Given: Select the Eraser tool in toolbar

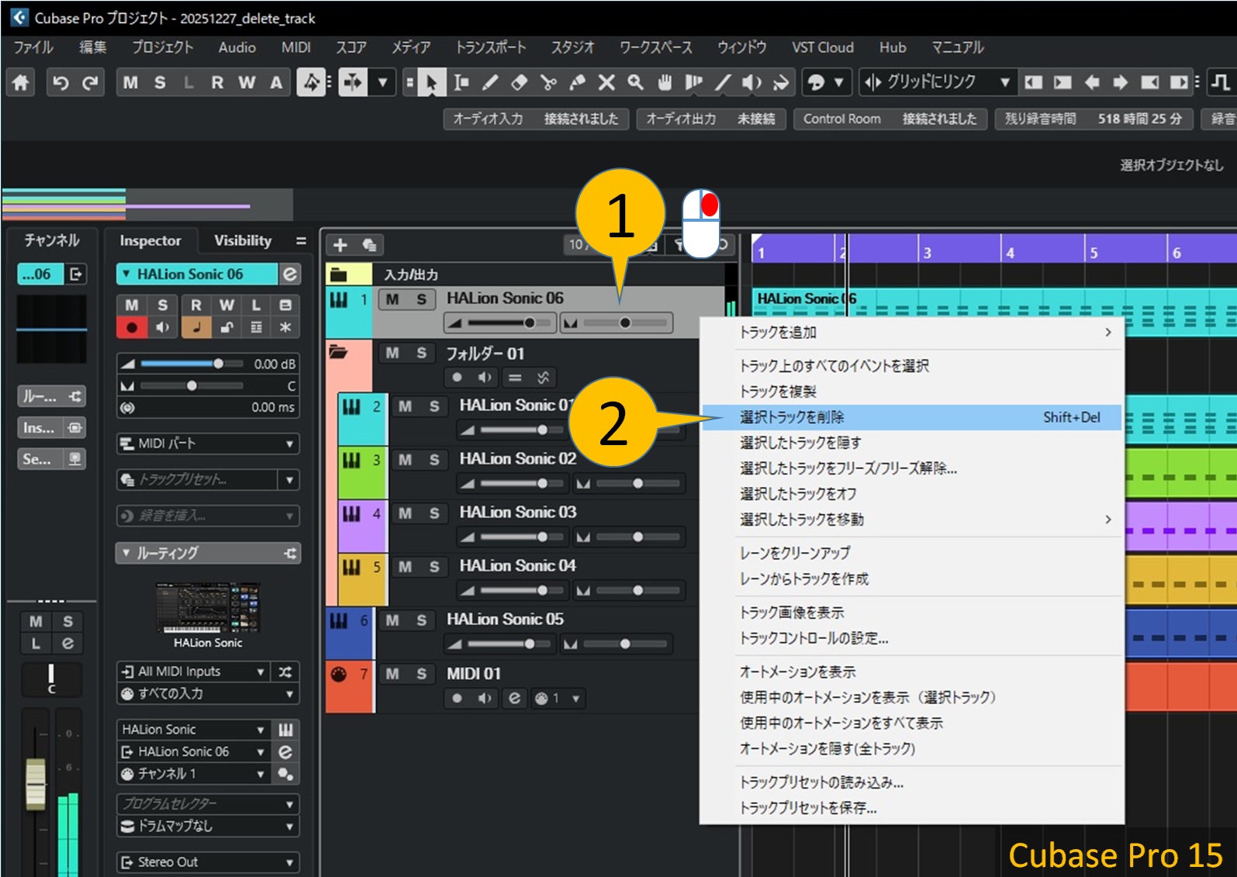Looking at the screenshot, I should point(519,82).
